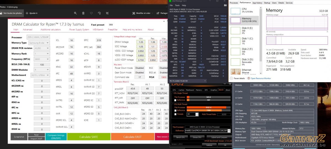Open Modifier et créer dropdown in Photos
Screen dimensions: 331x149
pyautogui.click(x=143, y=13)
